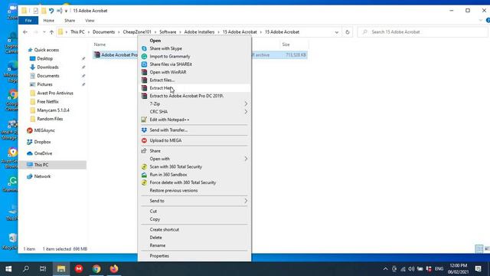Click Adobe Installers in the breadcrumb path

(x=199, y=32)
